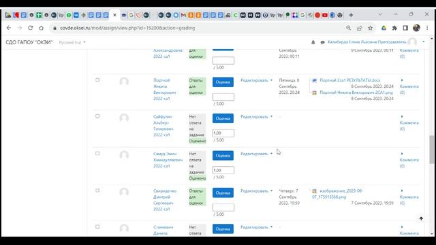Click the page vertical scrollbar thumb
Image resolution: width=436 pixels, height=245 pixels.
click(x=431, y=150)
